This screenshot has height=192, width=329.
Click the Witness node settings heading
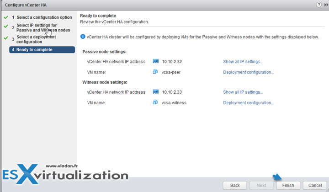point(105,82)
